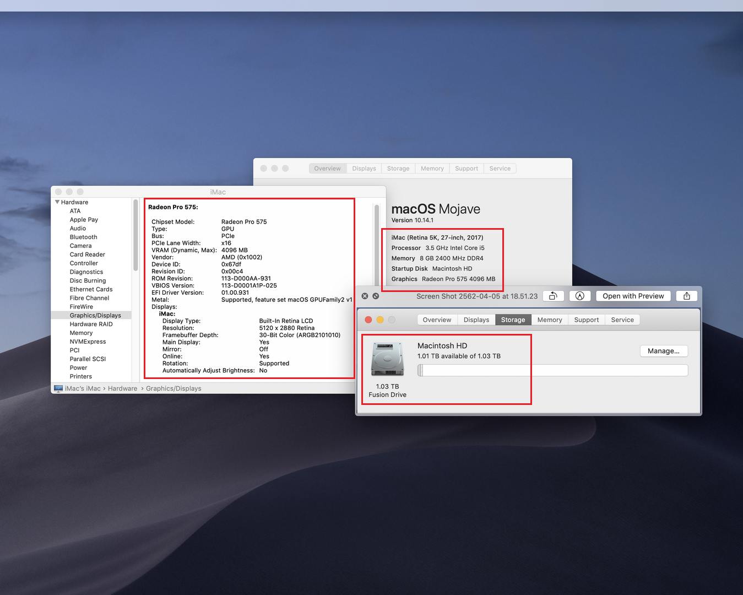Click the Radeon Pro 575 heading
743x595 pixels.
click(173, 207)
